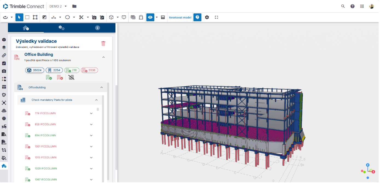
Task: Open the viewer settings gear
Action: point(207,17)
